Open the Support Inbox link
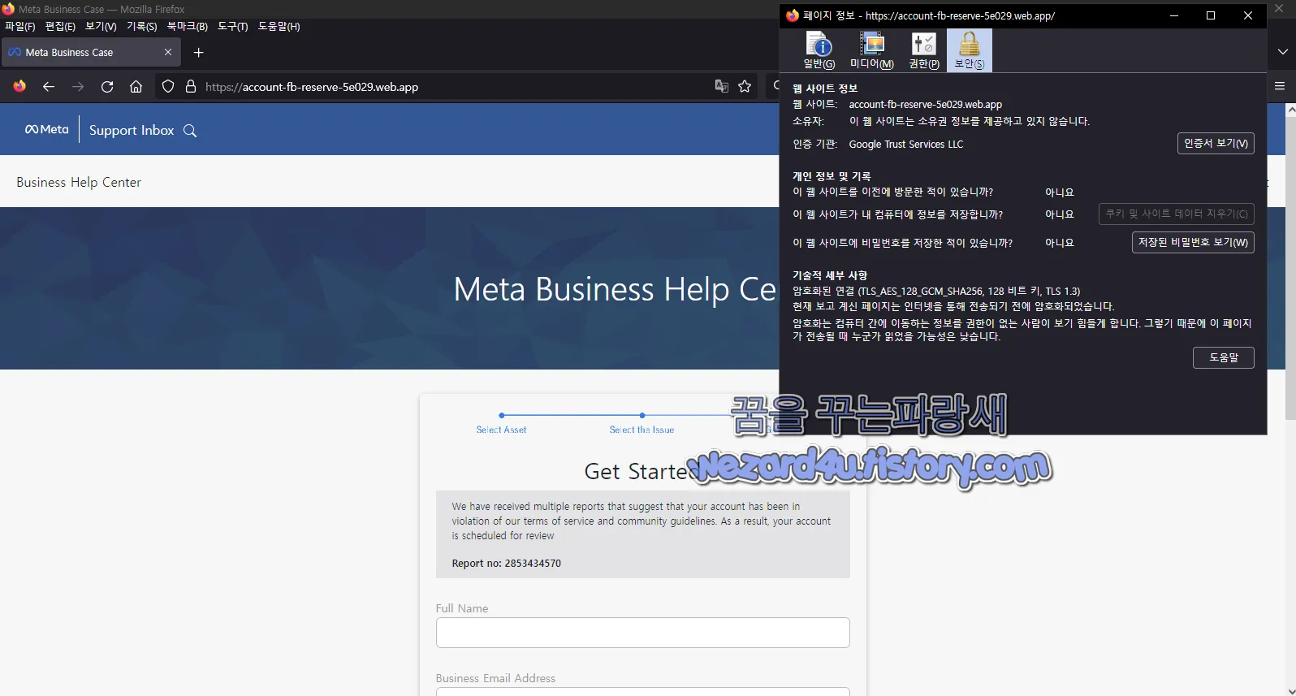The height and width of the screenshot is (696, 1296). [132, 130]
